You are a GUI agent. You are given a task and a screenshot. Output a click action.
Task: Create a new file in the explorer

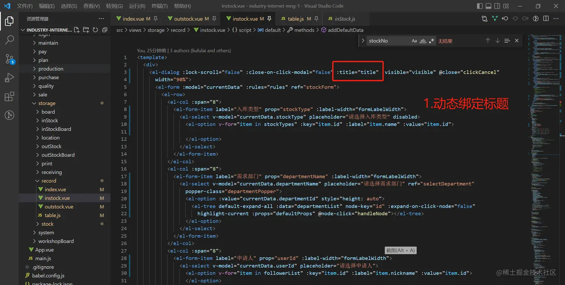click(77, 30)
